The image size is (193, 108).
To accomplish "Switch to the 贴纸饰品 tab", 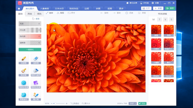I will click(74, 9).
